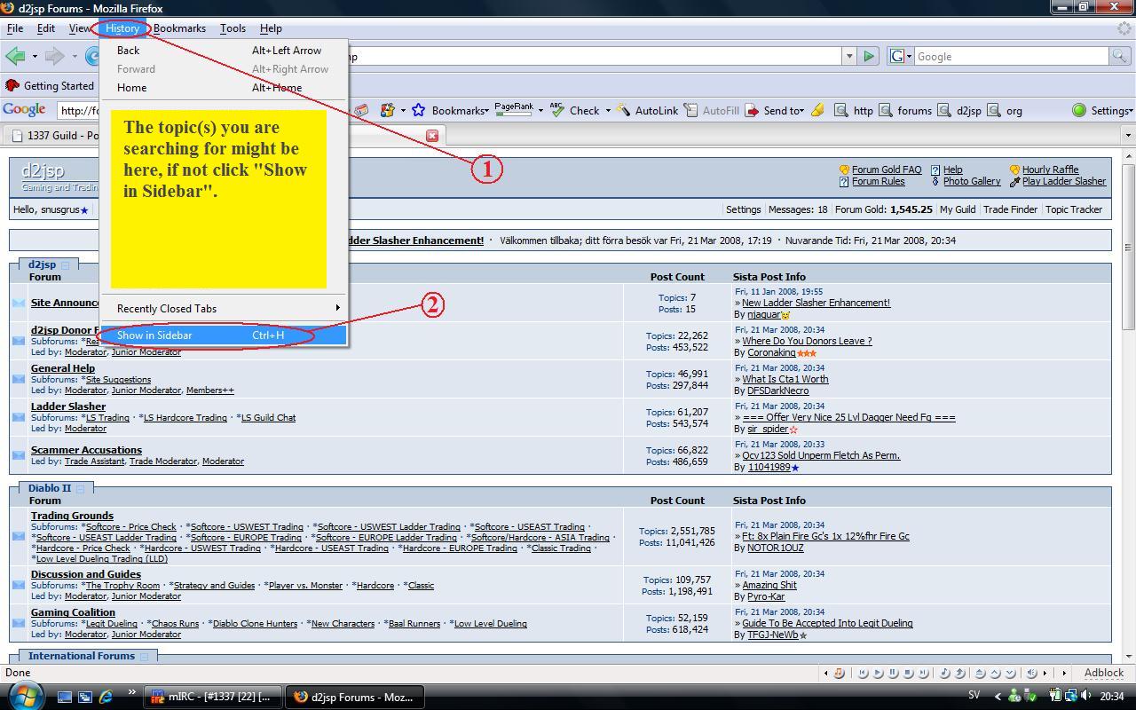Click the eject button in status bar player
This screenshot has width=1136, height=710.
pyautogui.click(x=980, y=673)
